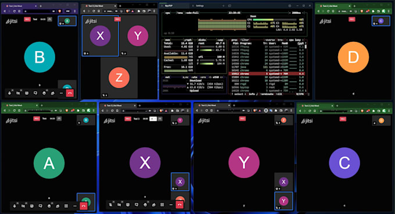Increase the 2000ms update interval with plus
This screenshot has width=395, height=214.
tap(303, 13)
